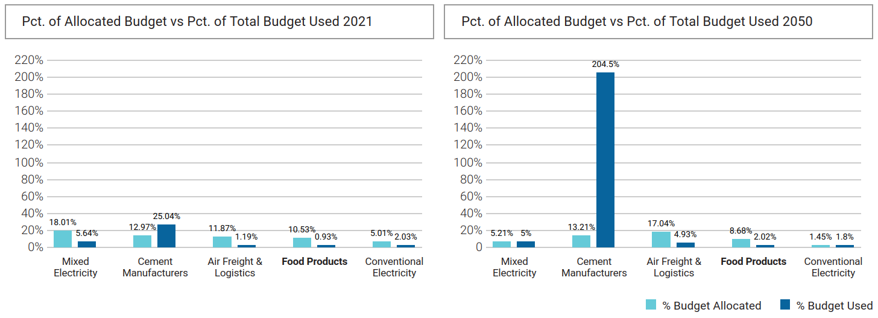The image size is (878, 318).
Task: Select the 8.68% Food Products bar in 2050
Action: [741, 243]
